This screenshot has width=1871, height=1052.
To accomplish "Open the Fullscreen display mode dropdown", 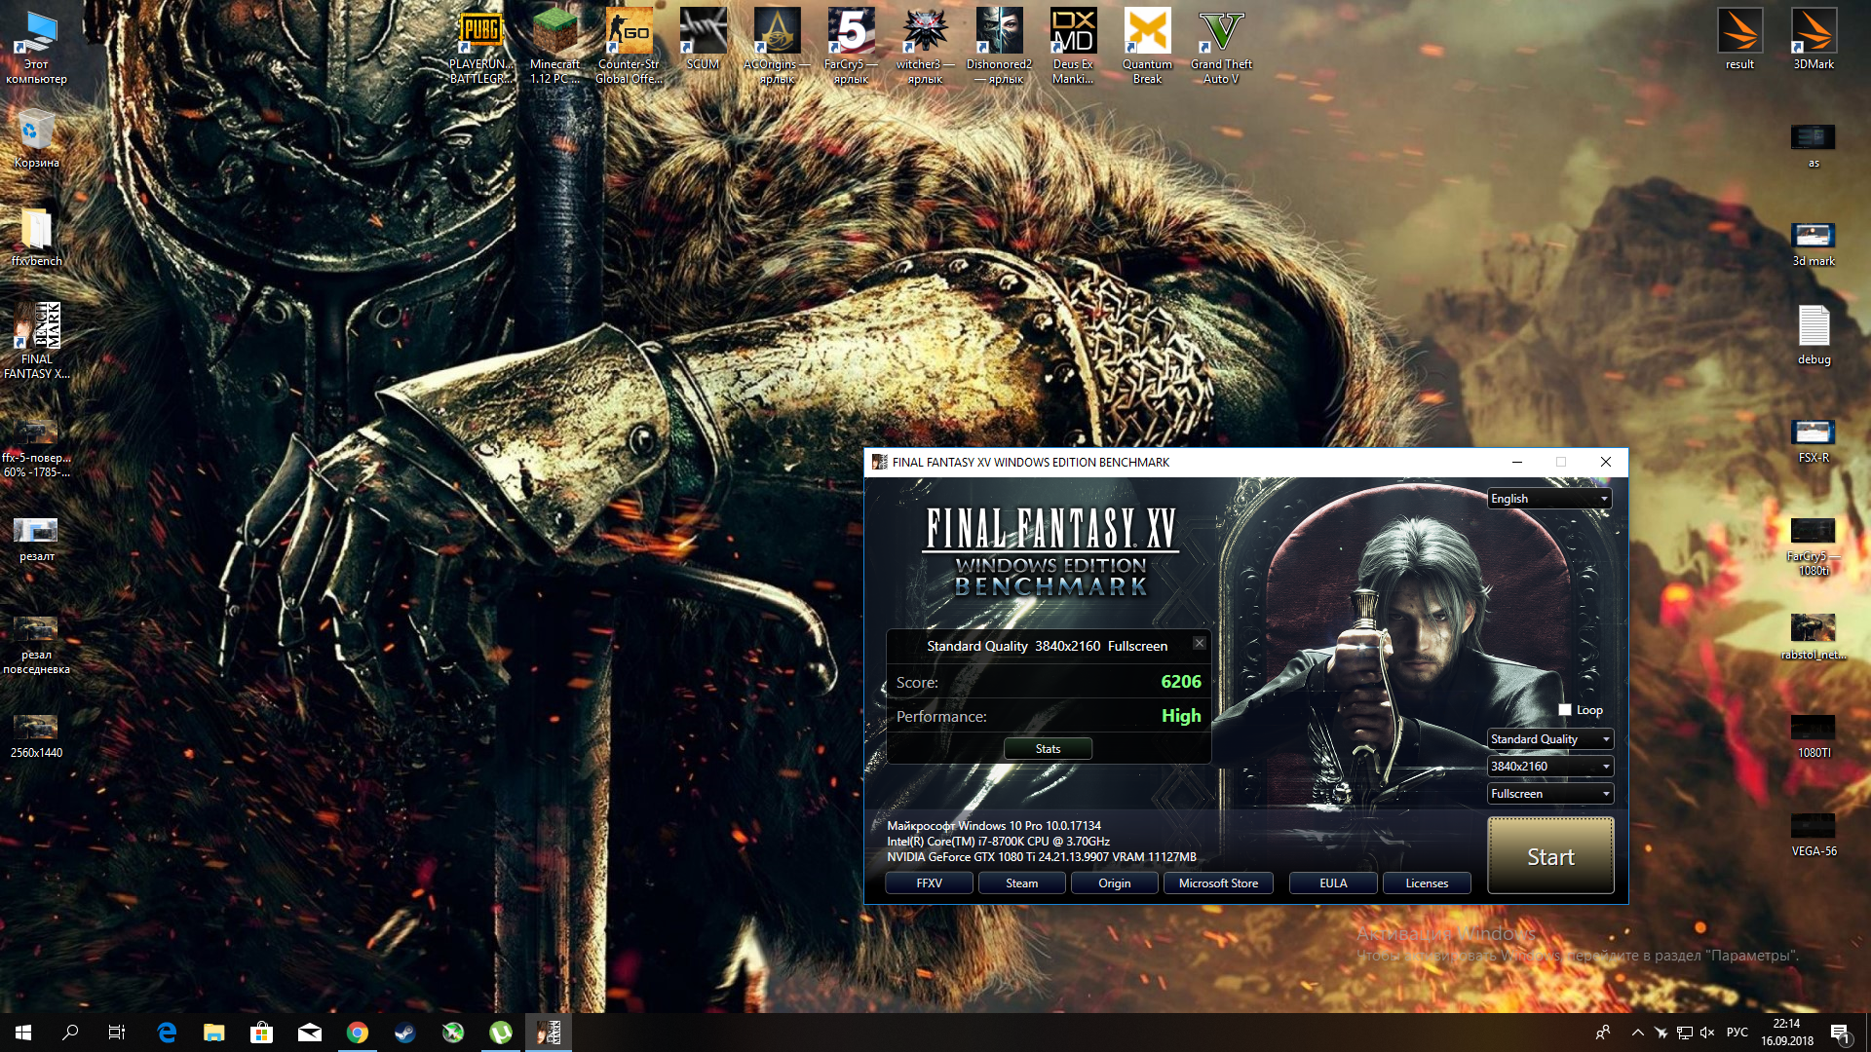I will pos(1549,794).
